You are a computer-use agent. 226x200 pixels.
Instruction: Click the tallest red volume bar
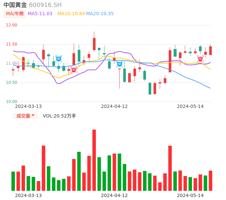pos(94,160)
